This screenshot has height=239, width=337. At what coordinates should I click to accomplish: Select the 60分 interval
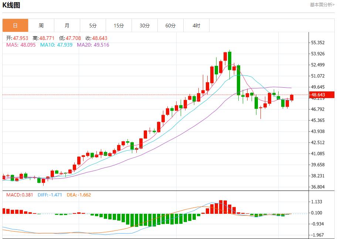point(170,25)
